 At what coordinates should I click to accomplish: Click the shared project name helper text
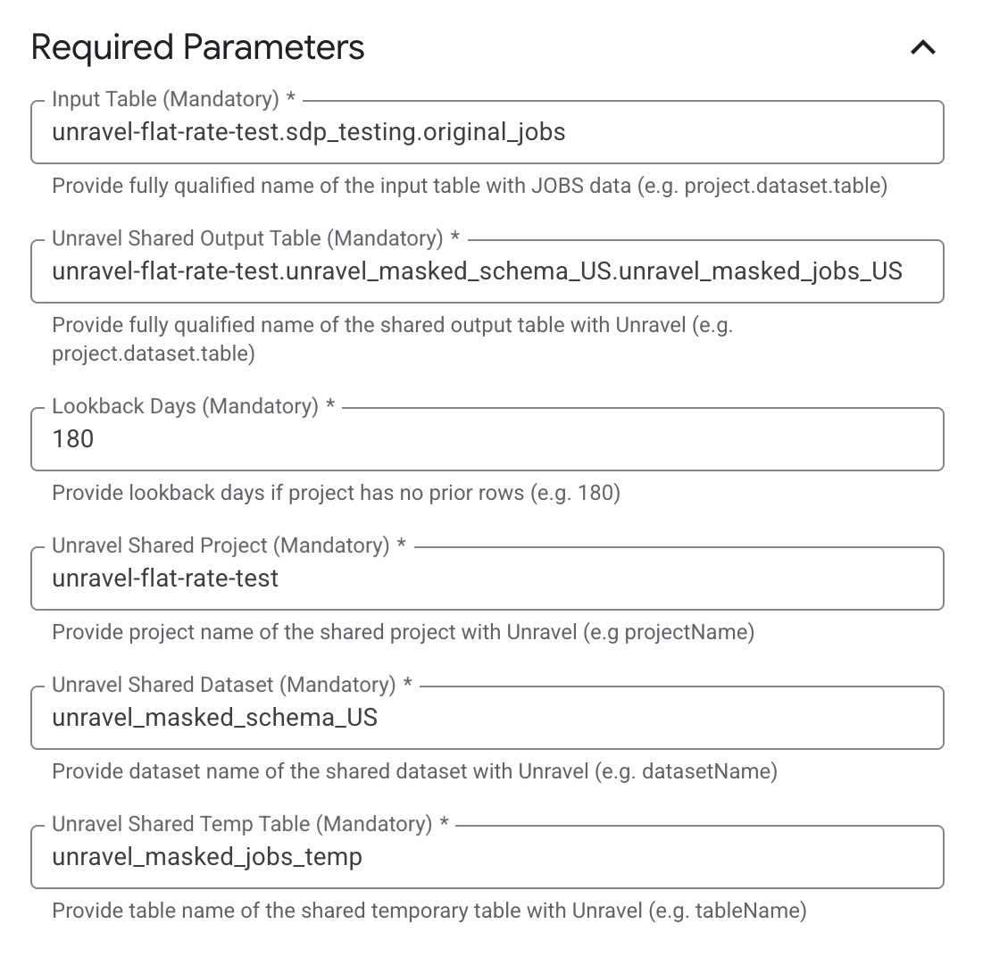[x=403, y=632]
